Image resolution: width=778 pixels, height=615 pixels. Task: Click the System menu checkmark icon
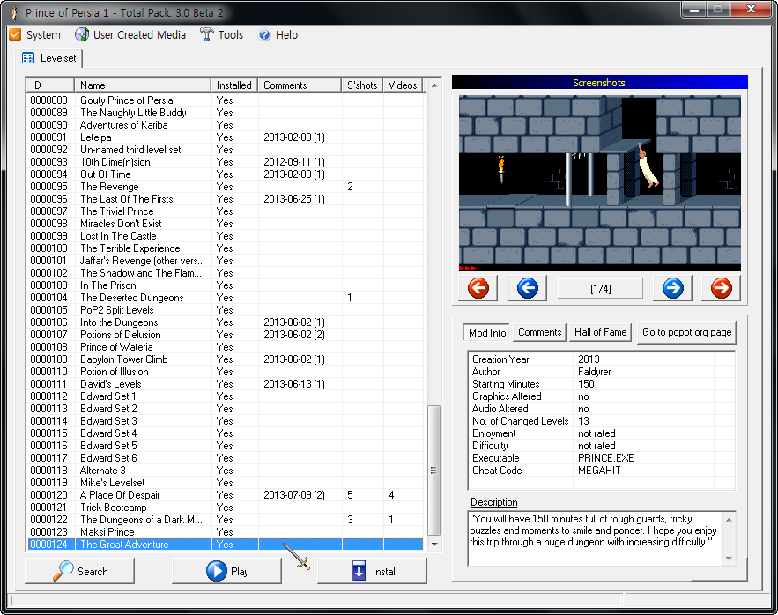pos(15,34)
